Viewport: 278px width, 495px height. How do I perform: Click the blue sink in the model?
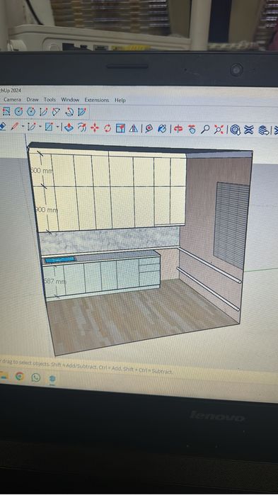(x=60, y=260)
